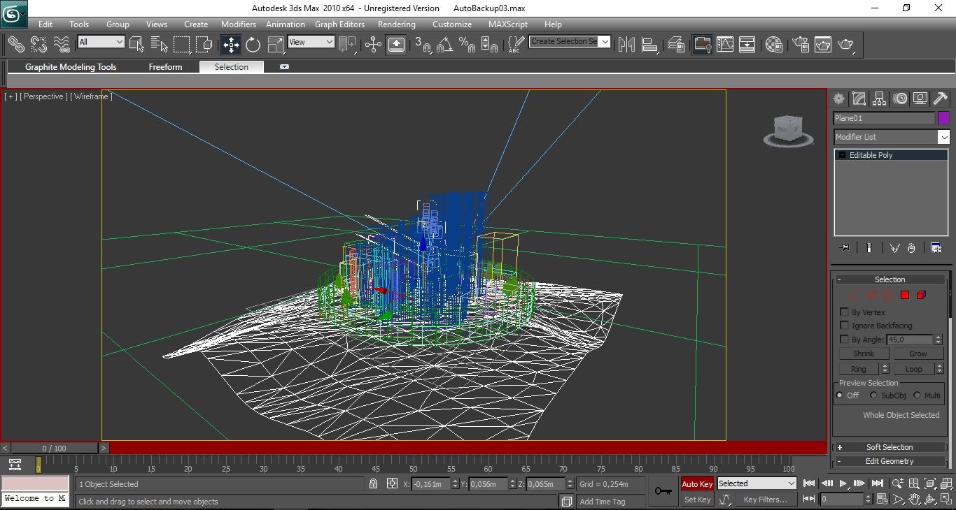Switch to Graphite Modeling Tools tab
956x510 pixels.
[71, 67]
